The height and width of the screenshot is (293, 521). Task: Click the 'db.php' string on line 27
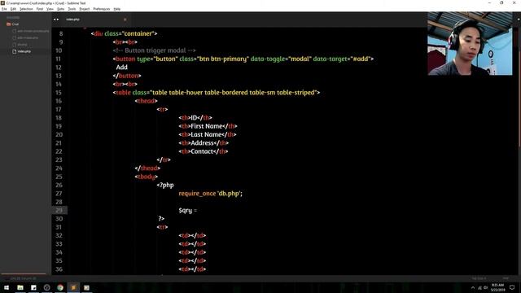[229, 194]
